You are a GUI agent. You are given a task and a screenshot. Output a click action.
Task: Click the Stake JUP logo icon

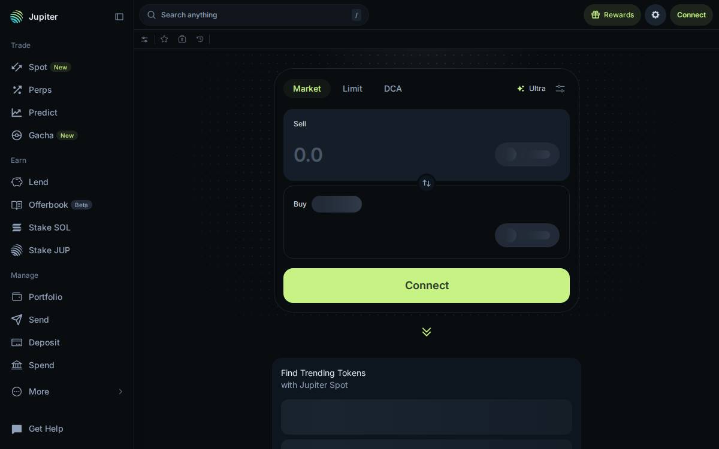(17, 250)
